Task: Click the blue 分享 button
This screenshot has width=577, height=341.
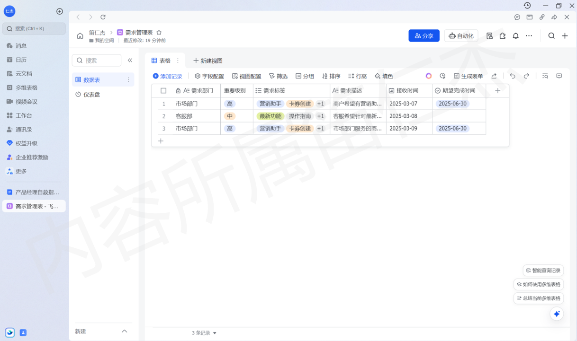Action: coord(424,36)
